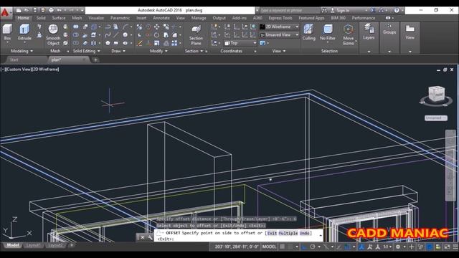Toggle polar tracking in status bar
The width and height of the screenshot is (459, 258).
(313, 247)
